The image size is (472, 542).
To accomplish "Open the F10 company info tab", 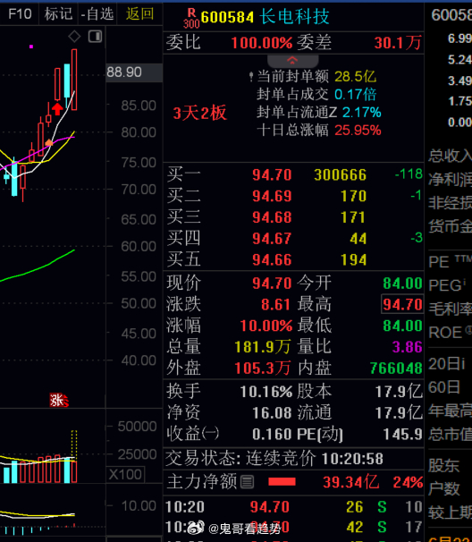I will pos(20,13).
